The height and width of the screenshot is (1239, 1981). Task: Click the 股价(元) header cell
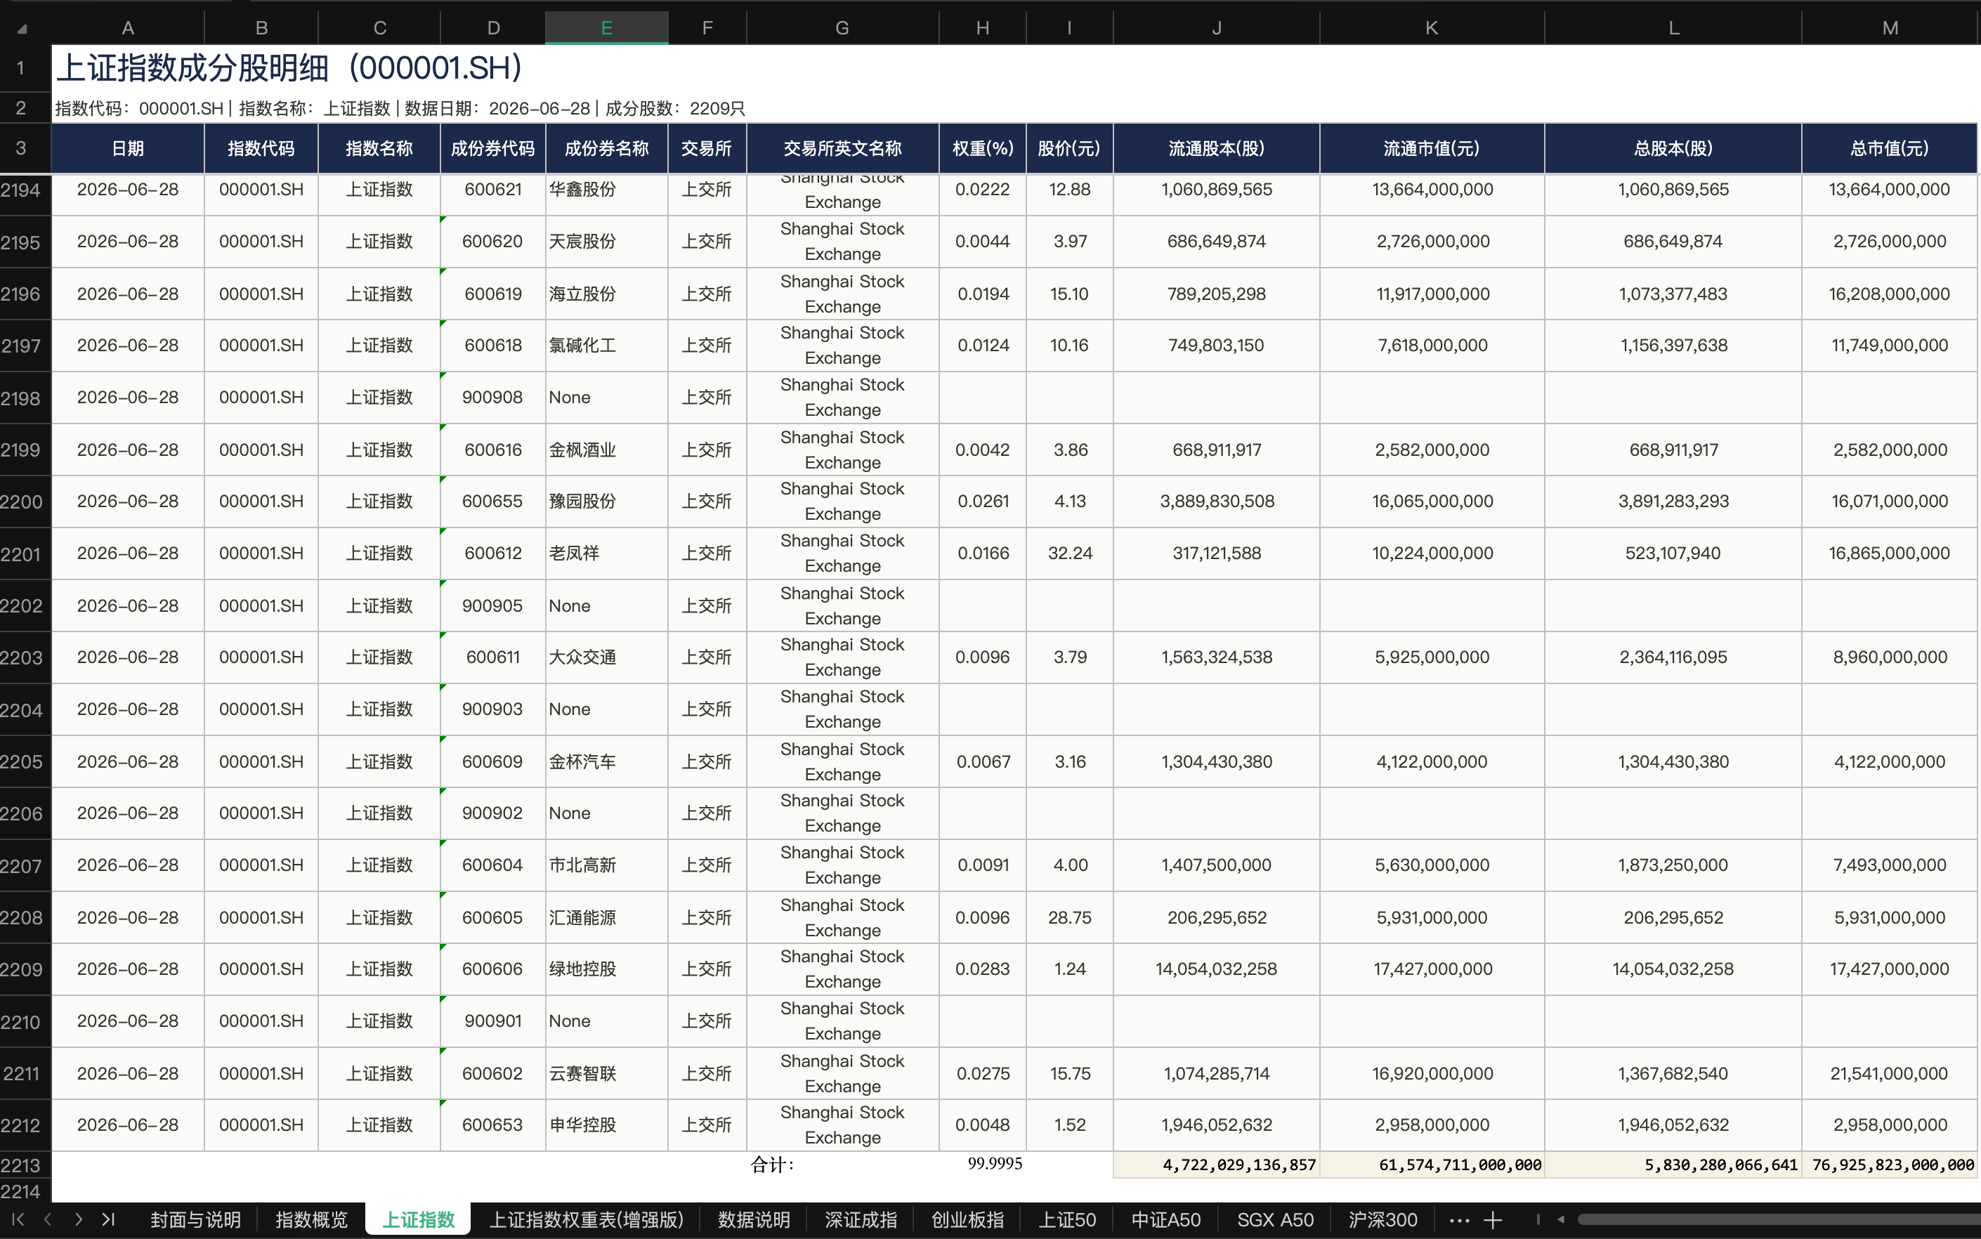pos(1068,148)
